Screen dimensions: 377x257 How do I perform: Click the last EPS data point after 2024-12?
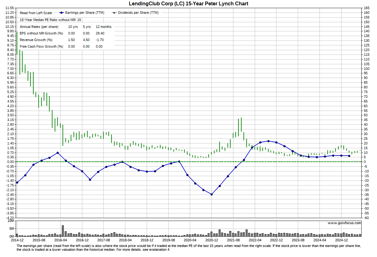(349, 156)
